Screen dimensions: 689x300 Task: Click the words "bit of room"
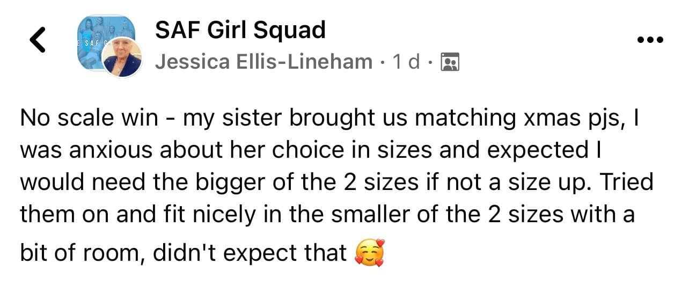pos(80,252)
